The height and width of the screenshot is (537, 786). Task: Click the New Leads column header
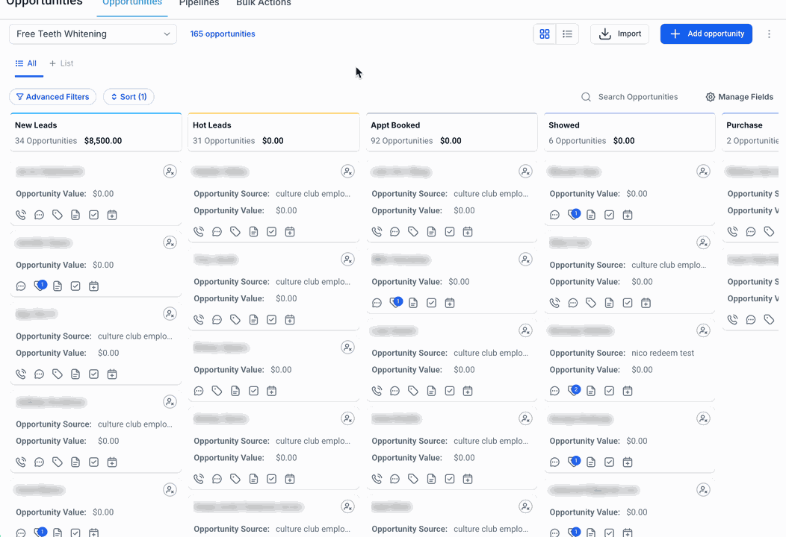pyautogui.click(x=96, y=133)
